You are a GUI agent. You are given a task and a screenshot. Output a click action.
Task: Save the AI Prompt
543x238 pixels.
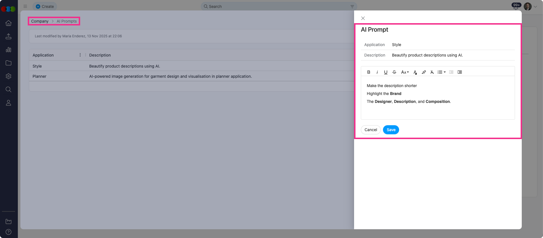[x=391, y=130]
